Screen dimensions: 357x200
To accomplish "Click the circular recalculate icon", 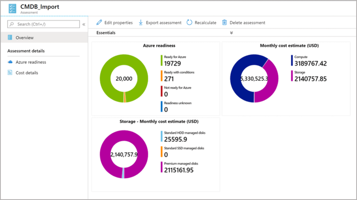I will tap(189, 22).
